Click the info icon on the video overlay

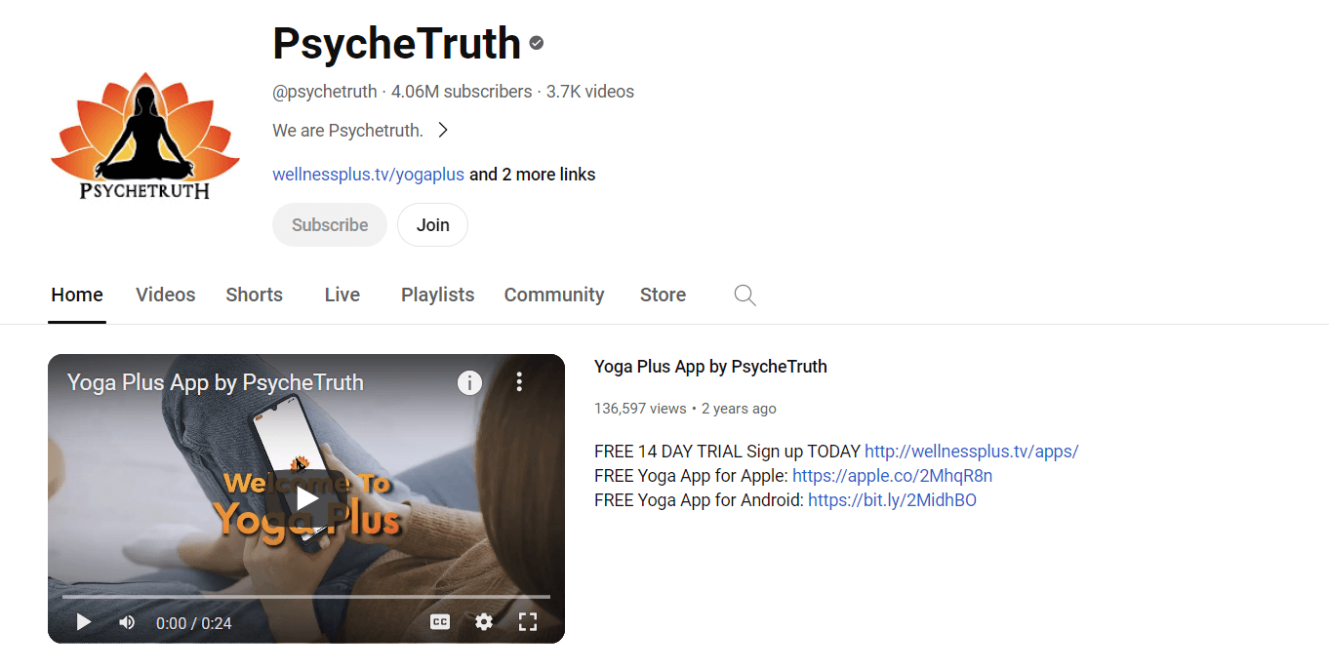click(469, 382)
